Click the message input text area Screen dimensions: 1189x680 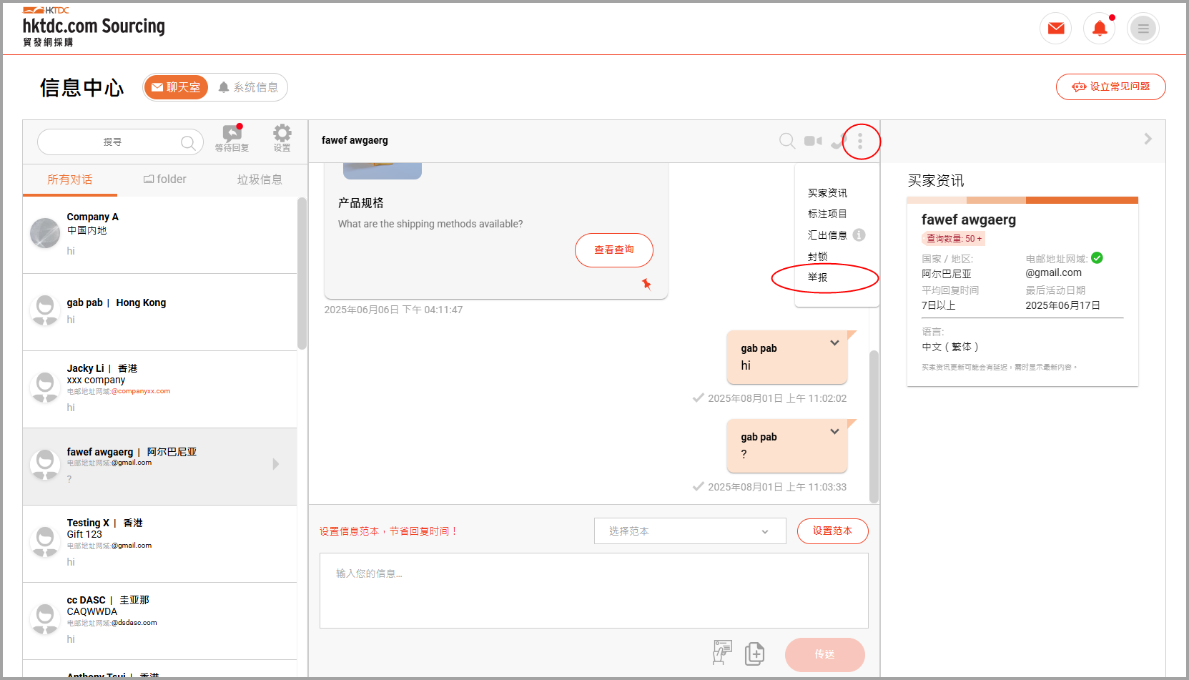pos(593,591)
